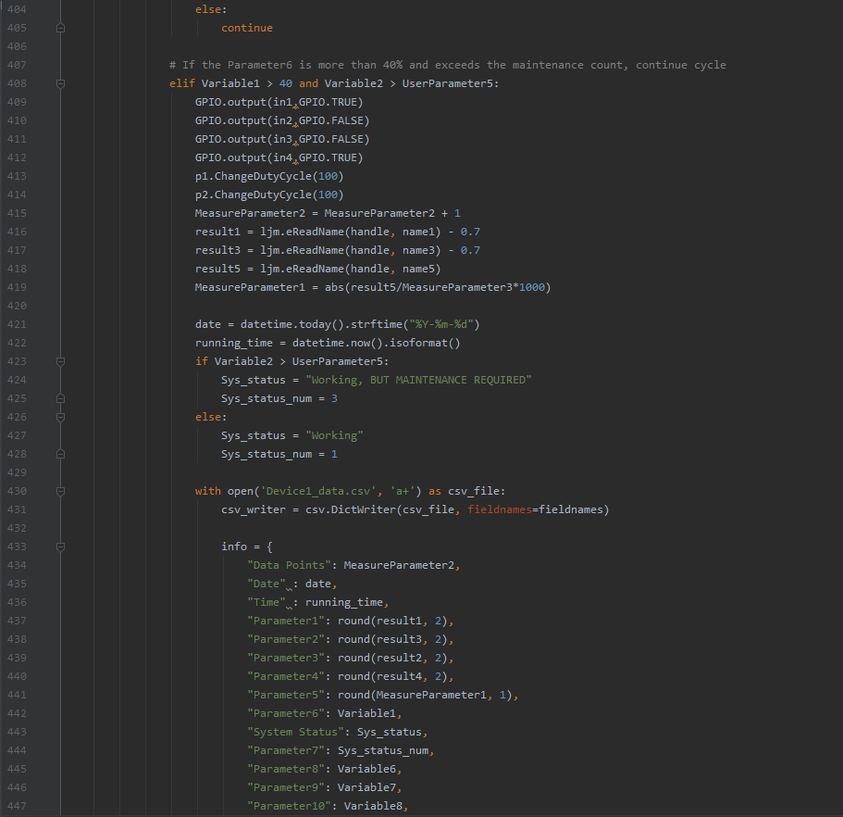Click 'running_time' assignment on line 422

pos(233,343)
